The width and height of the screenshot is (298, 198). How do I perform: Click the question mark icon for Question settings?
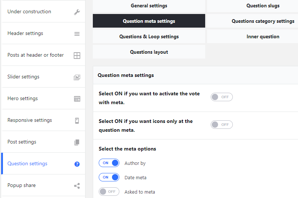(x=77, y=164)
